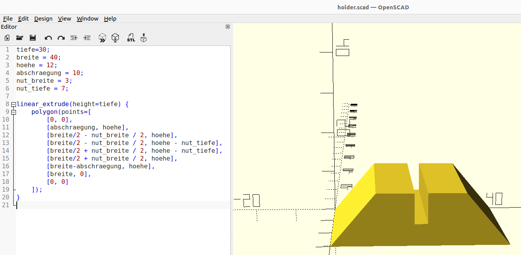The image size is (521, 255).
Task: Open the Design menu
Action: tap(43, 19)
